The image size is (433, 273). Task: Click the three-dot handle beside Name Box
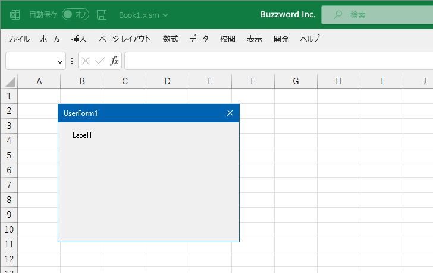tap(72, 61)
